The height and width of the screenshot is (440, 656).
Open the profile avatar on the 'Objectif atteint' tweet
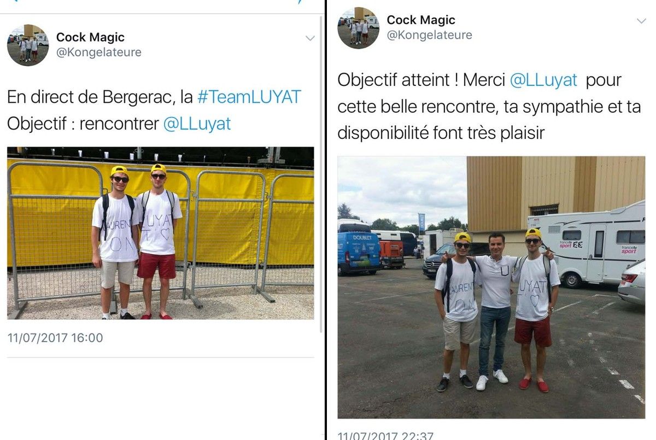point(358,28)
